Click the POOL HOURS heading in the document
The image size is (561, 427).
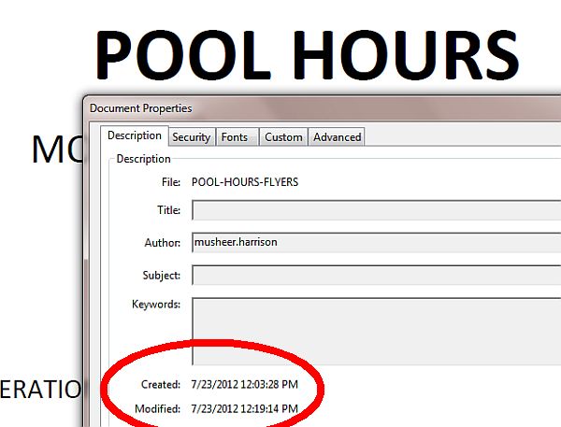click(x=307, y=54)
